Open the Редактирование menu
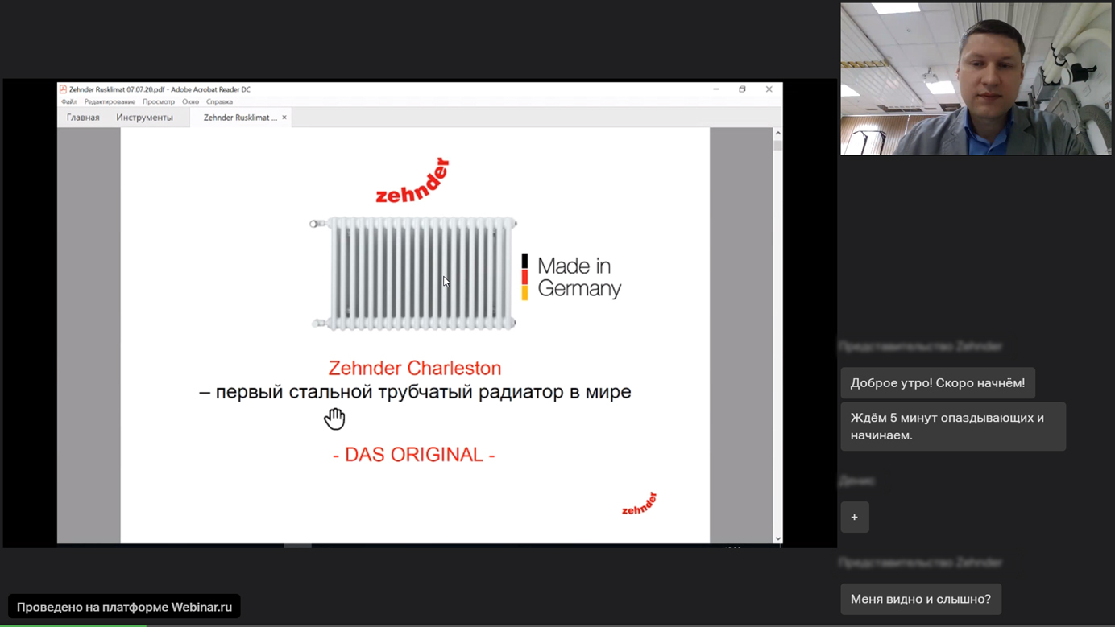Screen dimensions: 1115x627 110,102
